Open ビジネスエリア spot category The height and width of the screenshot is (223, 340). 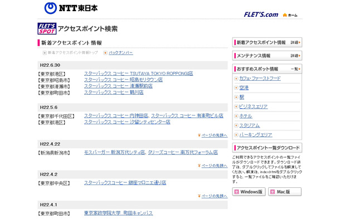254,106
